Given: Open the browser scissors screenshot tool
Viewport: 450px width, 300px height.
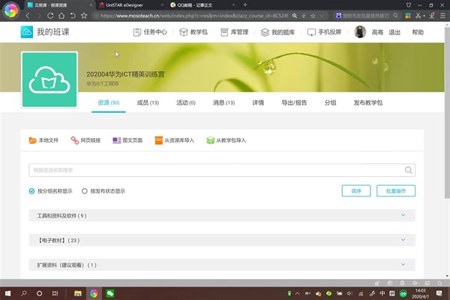Looking at the screenshot, I should point(418,16).
